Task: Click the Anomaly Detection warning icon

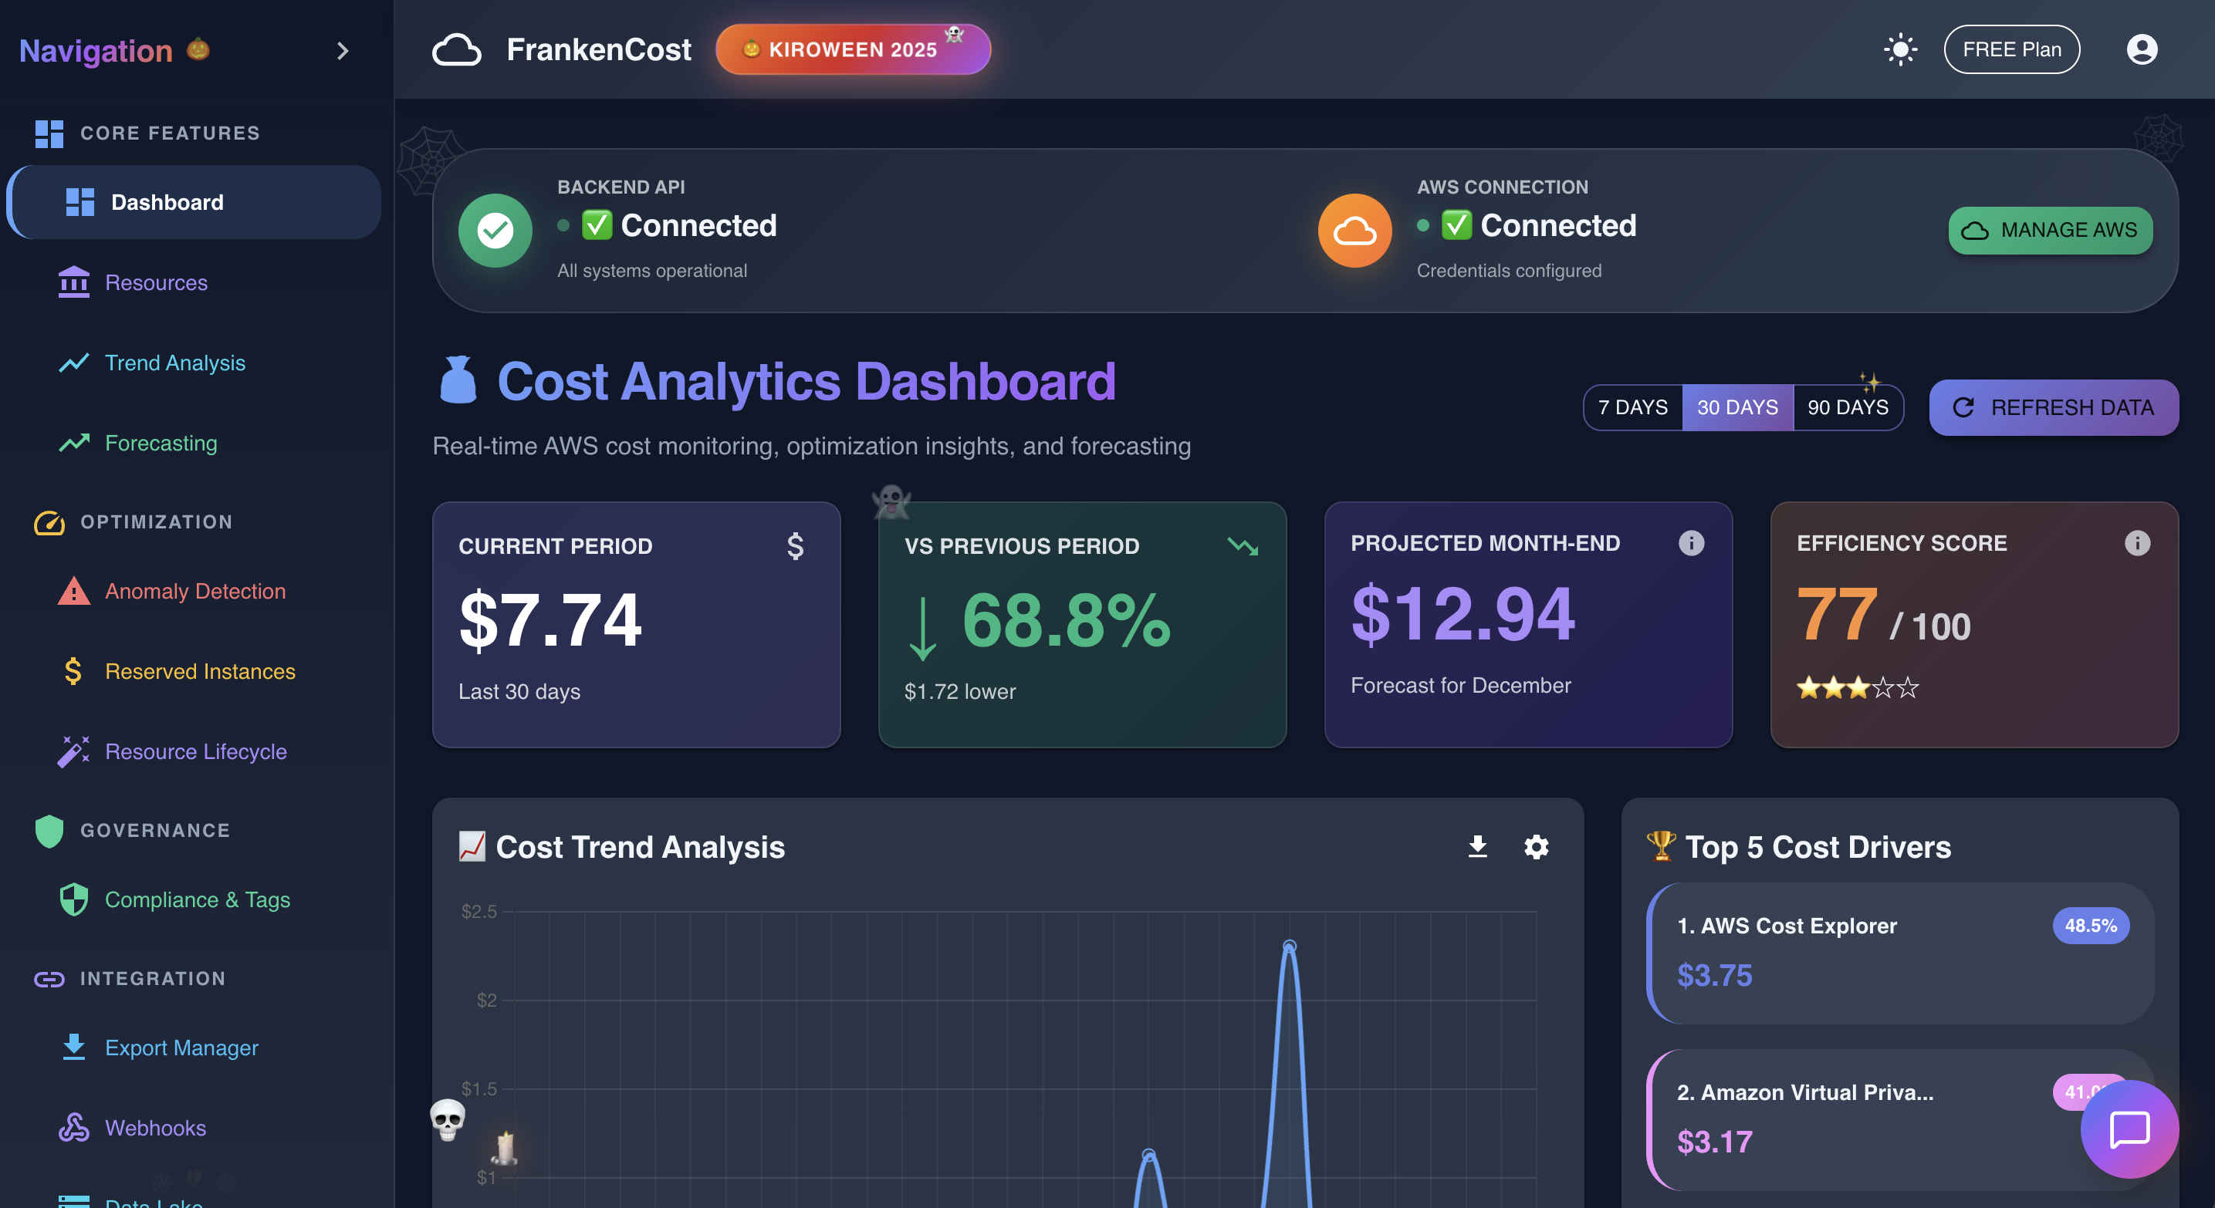Action: (x=74, y=591)
